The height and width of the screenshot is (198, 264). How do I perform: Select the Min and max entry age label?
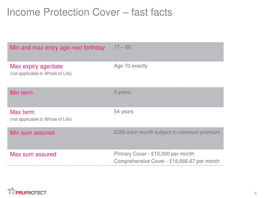point(57,48)
